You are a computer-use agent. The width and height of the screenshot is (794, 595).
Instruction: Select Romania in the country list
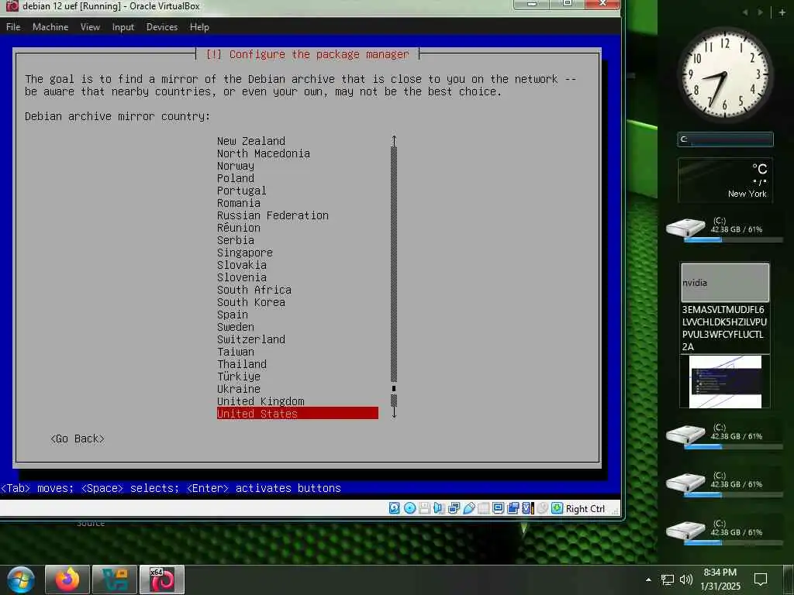239,203
